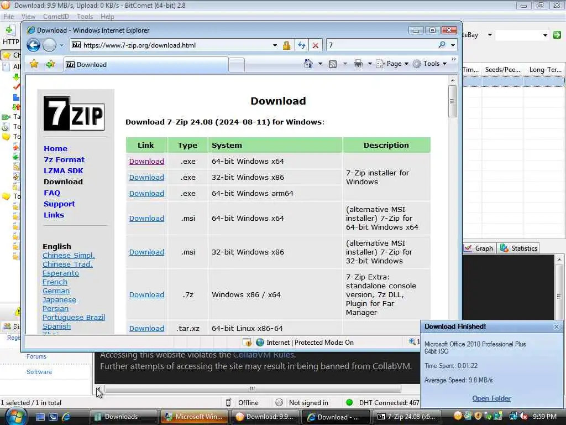Image resolution: width=566 pixels, height=425 pixels.
Task: Switch to the 7-Zip 24.08 taskbar button
Action: click(407, 417)
